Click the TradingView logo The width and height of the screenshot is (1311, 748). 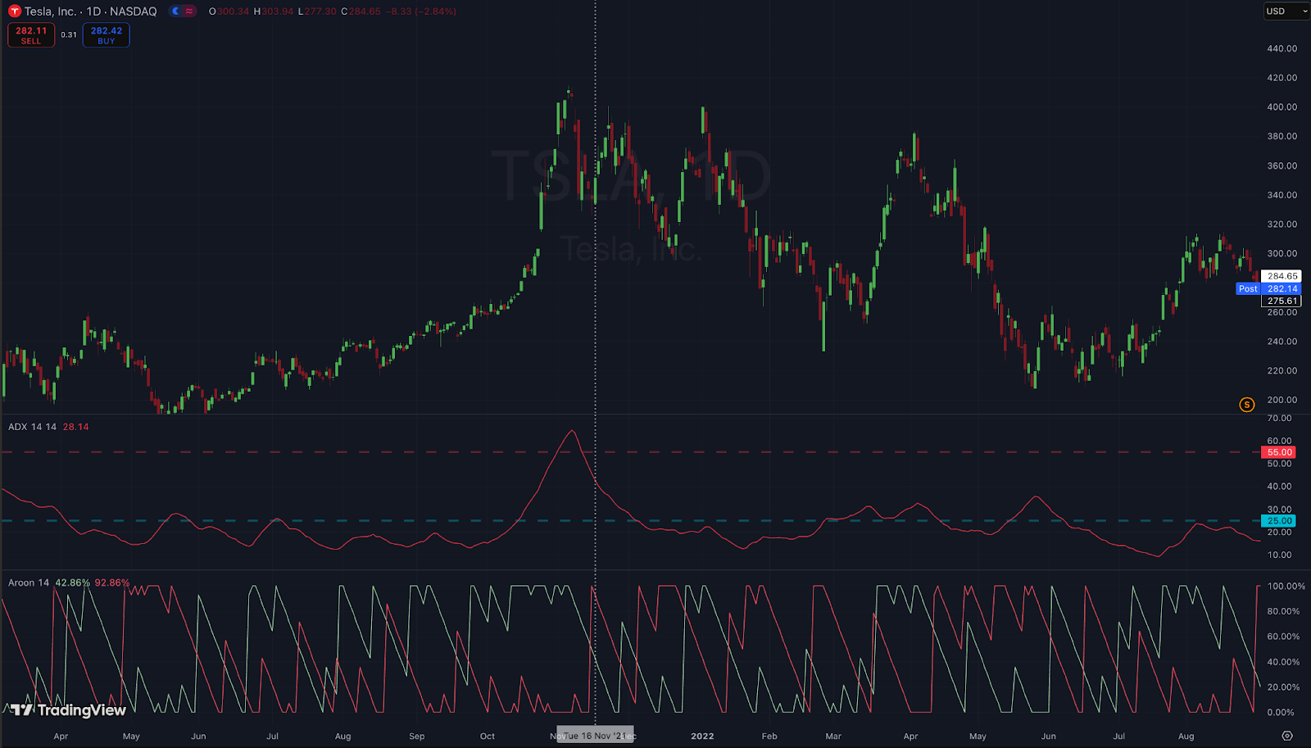[x=68, y=710]
